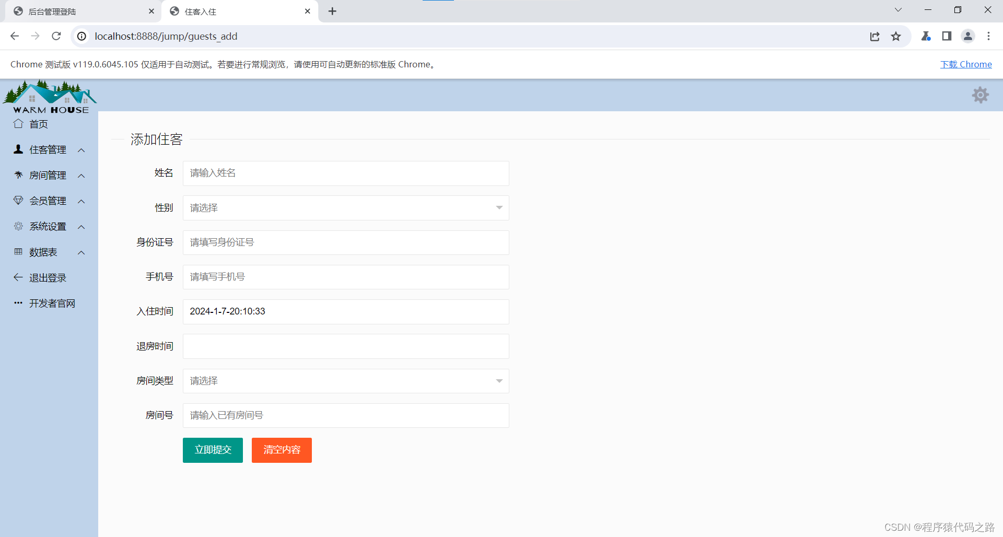
Task: Click the profile avatar icon
Action: tap(968, 36)
